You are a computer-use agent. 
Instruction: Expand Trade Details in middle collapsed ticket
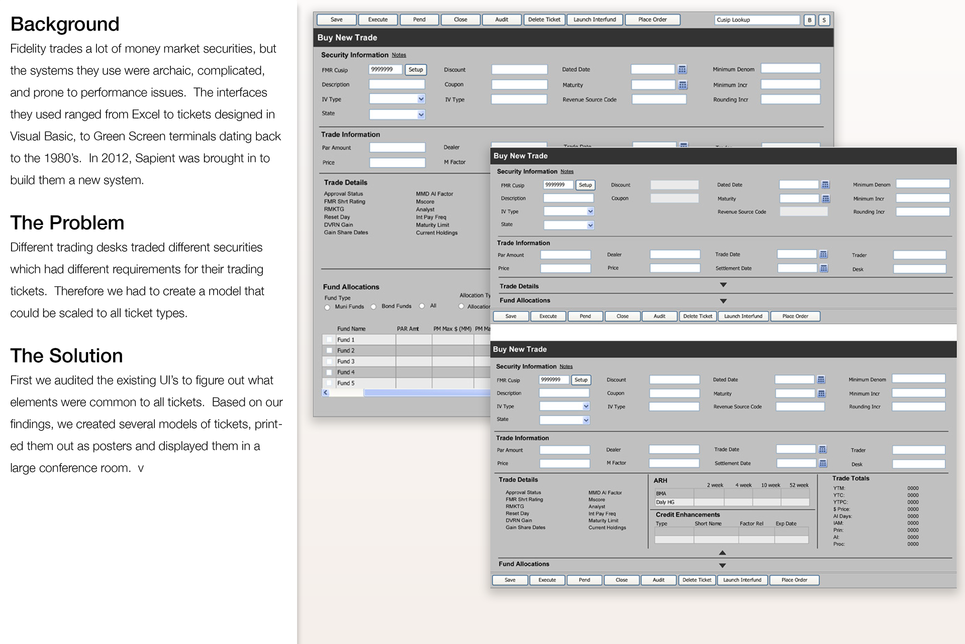pos(723,285)
